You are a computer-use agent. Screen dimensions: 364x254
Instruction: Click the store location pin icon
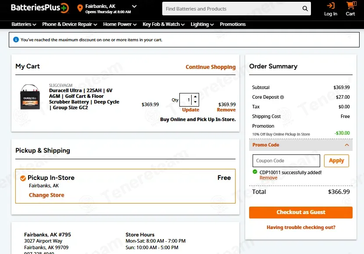(x=80, y=8)
